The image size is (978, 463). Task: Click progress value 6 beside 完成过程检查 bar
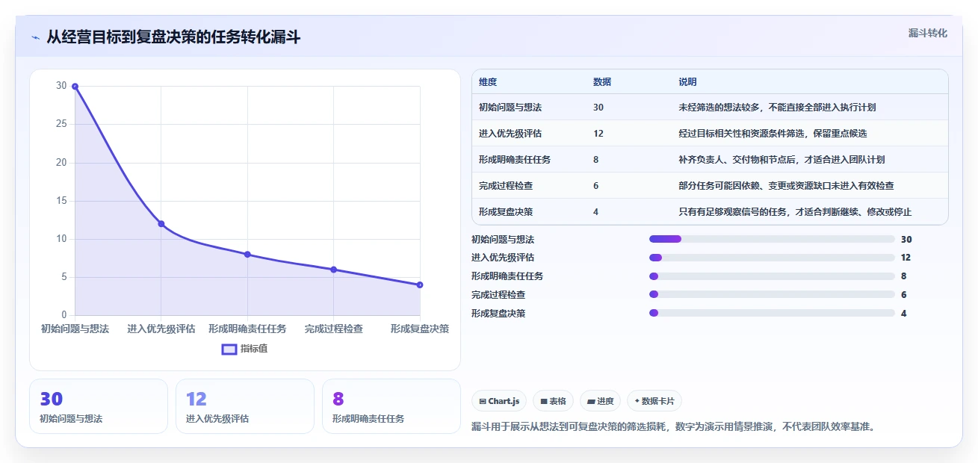tap(904, 295)
